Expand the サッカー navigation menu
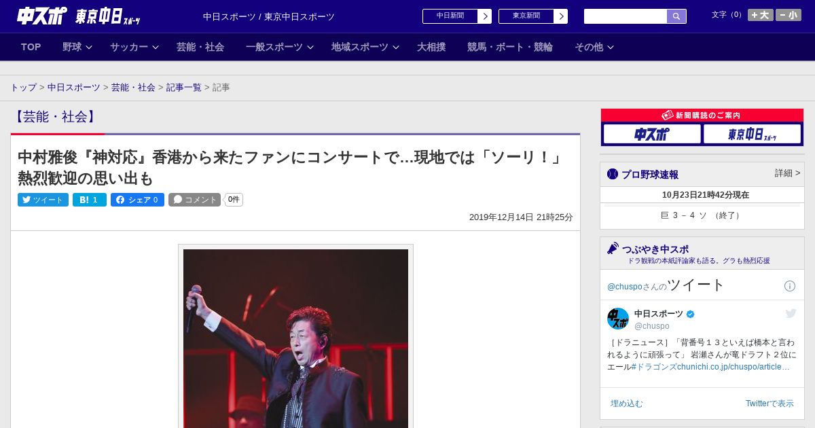 (134, 47)
